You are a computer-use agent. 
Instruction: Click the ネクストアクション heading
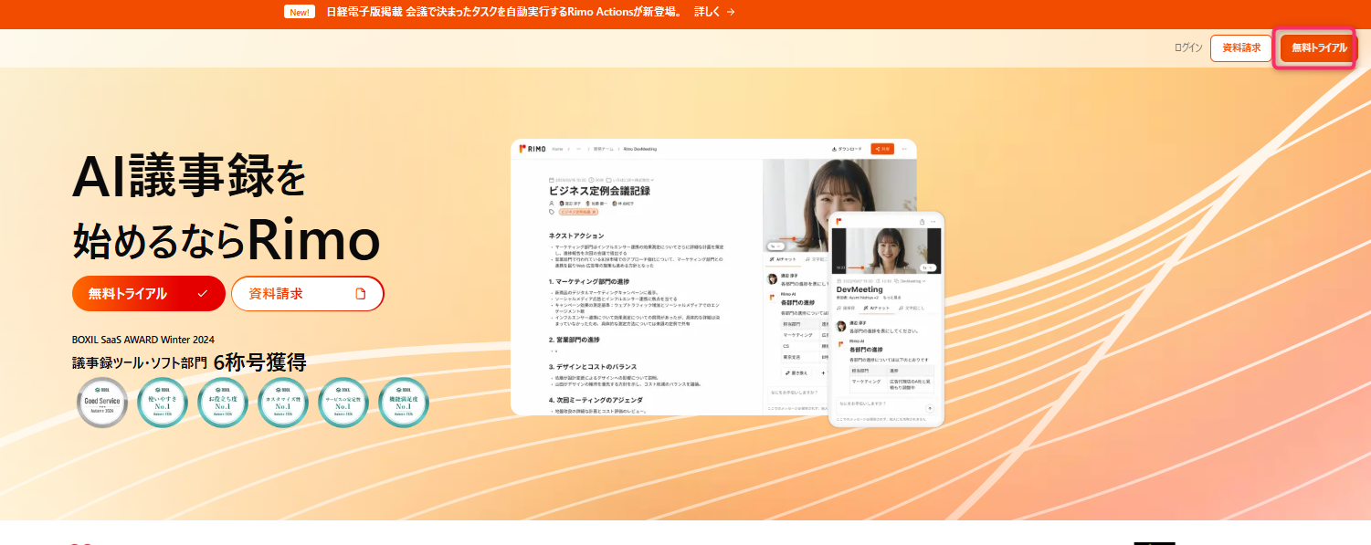576,236
